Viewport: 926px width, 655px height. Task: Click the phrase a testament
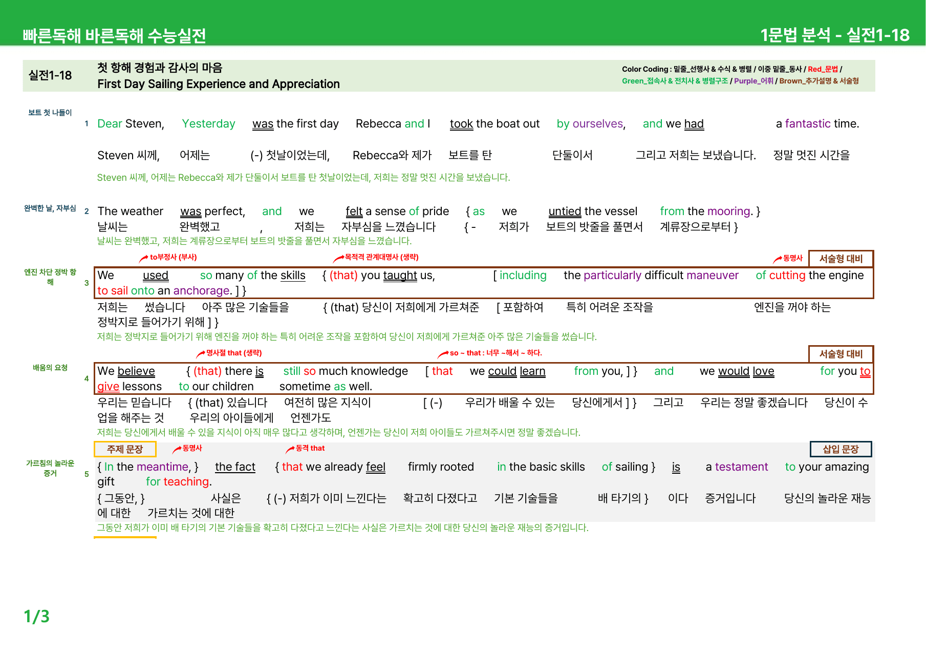(737, 467)
